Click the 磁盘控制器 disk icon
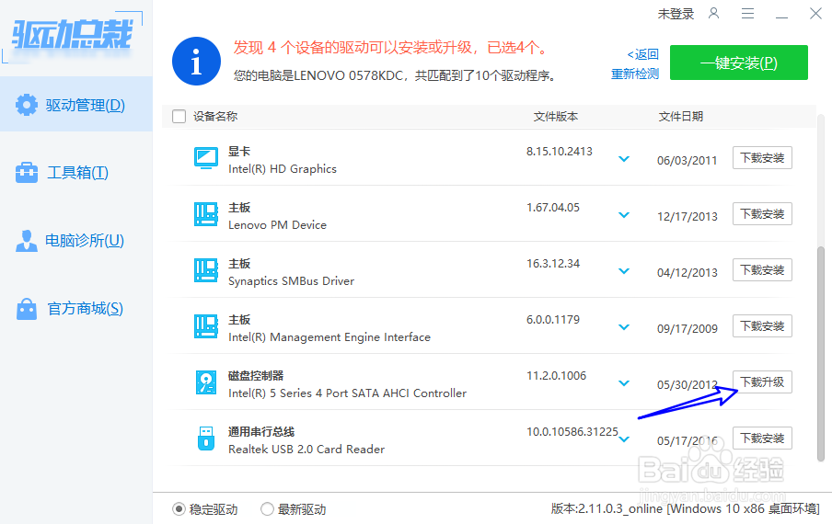This screenshot has width=832, height=524. pos(206,382)
